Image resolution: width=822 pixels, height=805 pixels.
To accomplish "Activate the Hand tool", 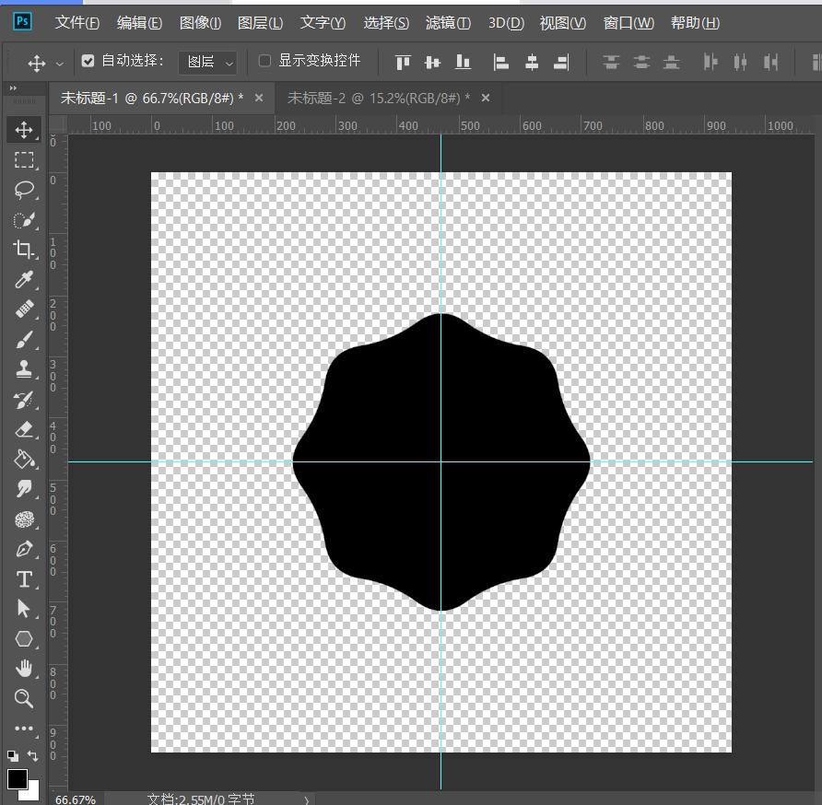I will 24,669.
